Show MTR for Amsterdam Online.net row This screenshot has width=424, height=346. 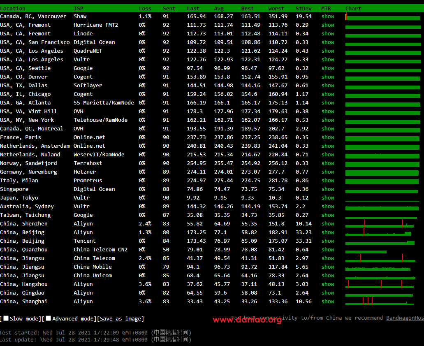tap(328, 146)
